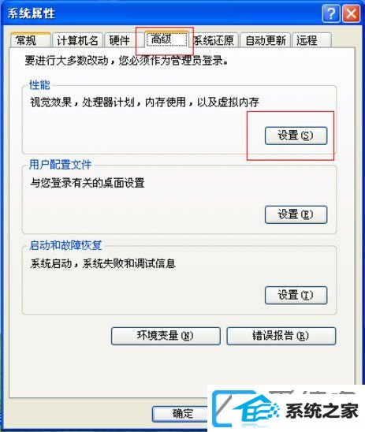Select the 硬件 tab

[x=119, y=40]
